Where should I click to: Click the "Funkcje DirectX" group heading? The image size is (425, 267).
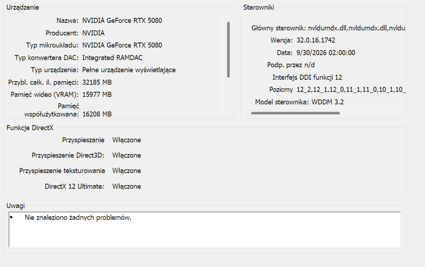(30, 128)
